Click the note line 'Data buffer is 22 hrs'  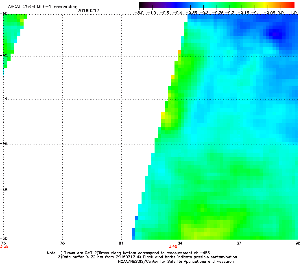click(147, 257)
